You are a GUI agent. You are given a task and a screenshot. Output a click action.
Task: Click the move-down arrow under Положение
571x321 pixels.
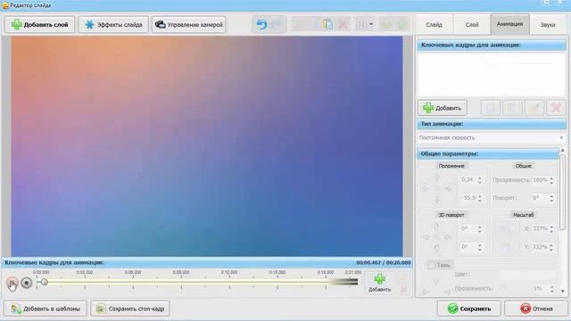click(437, 200)
